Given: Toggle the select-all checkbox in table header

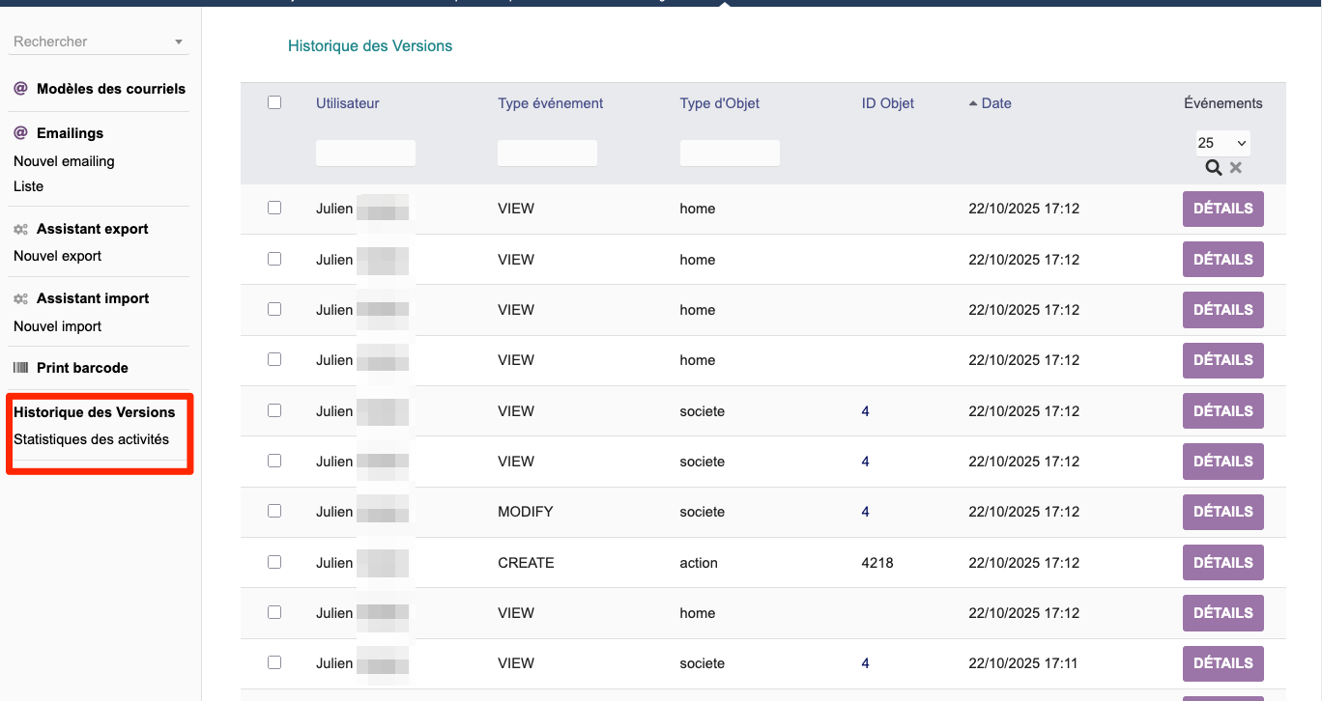Looking at the screenshot, I should 274,102.
